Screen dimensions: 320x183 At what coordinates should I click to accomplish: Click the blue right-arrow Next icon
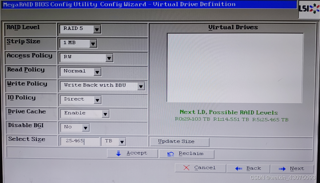[x=282, y=169]
